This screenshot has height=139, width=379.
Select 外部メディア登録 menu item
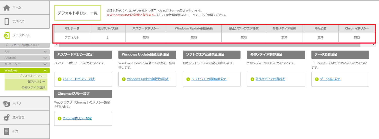tap(33, 87)
